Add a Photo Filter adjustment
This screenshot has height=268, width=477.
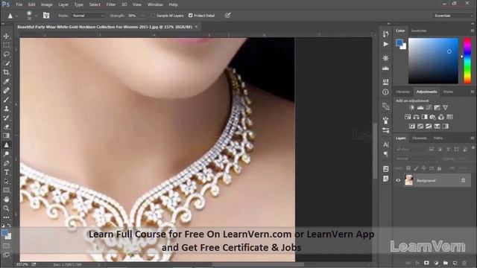432,117
